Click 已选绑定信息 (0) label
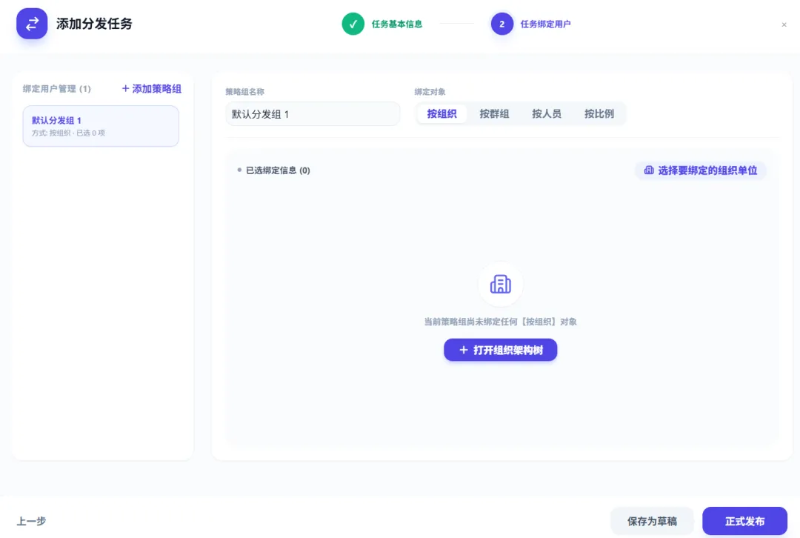Screen dimensions: 800x538 pyautogui.click(x=278, y=170)
